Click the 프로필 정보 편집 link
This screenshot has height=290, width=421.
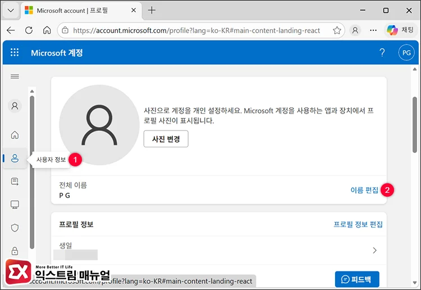[358, 224]
